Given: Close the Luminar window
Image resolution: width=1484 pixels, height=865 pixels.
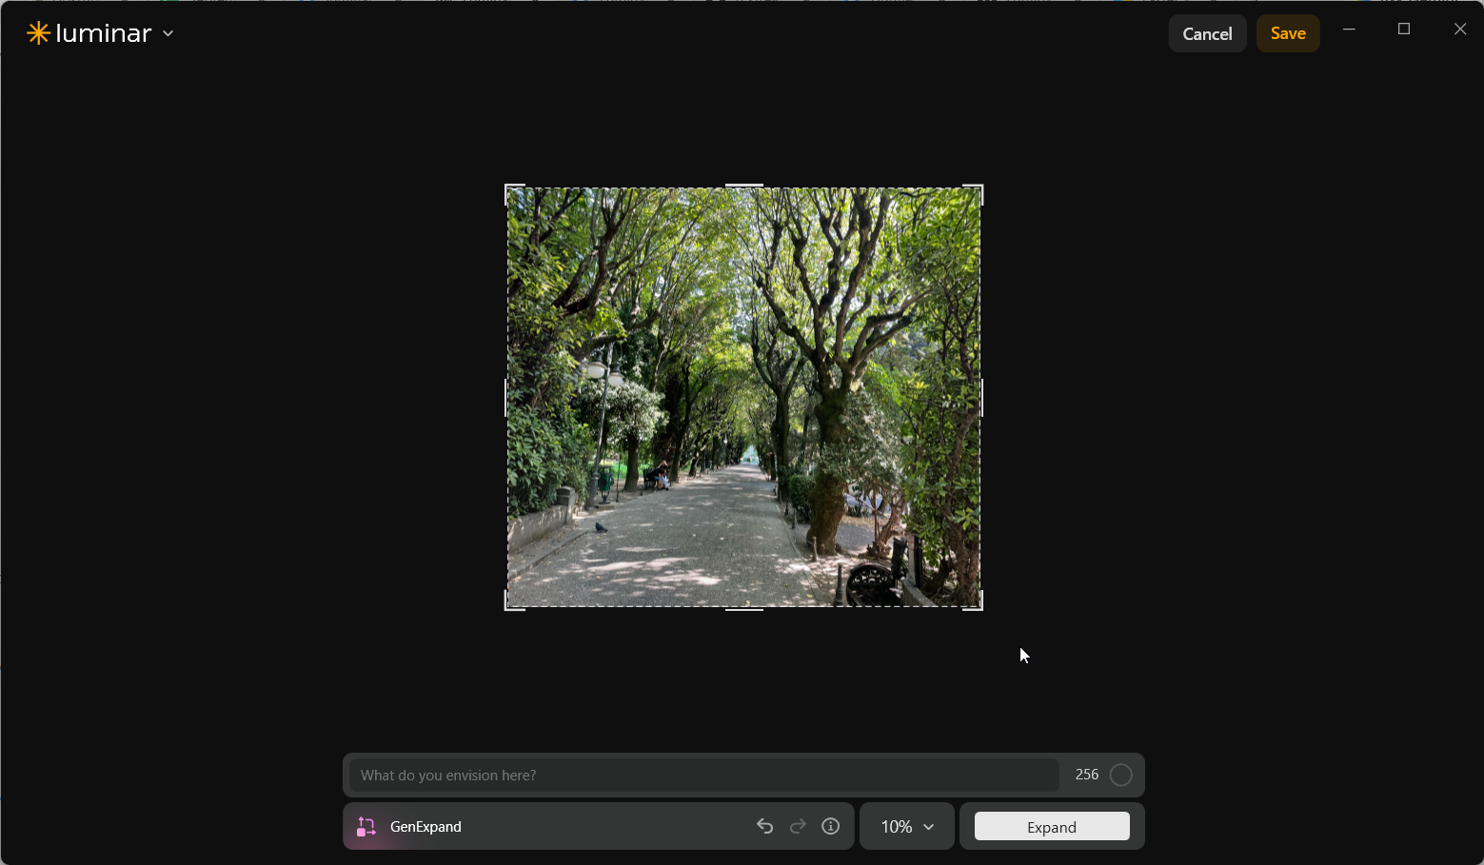Looking at the screenshot, I should pyautogui.click(x=1460, y=29).
